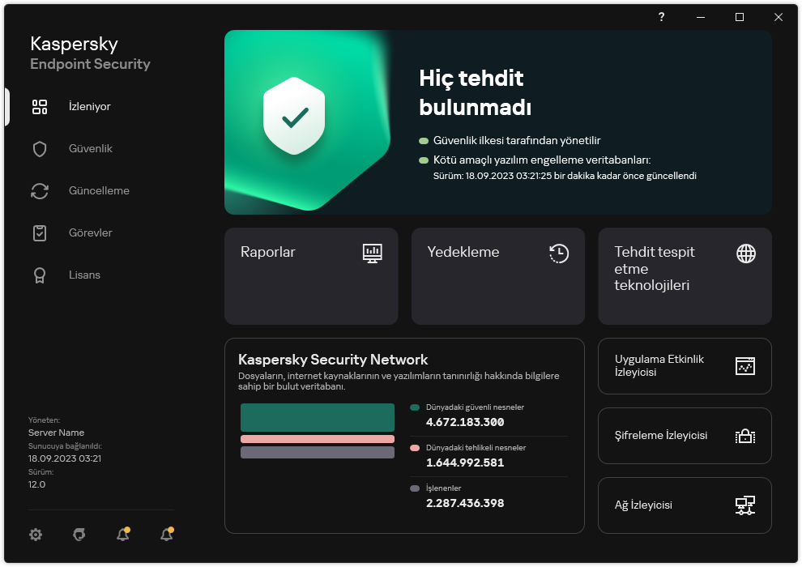Click the green safe objects bar in KSN chart
The image size is (802, 567).
point(317,416)
